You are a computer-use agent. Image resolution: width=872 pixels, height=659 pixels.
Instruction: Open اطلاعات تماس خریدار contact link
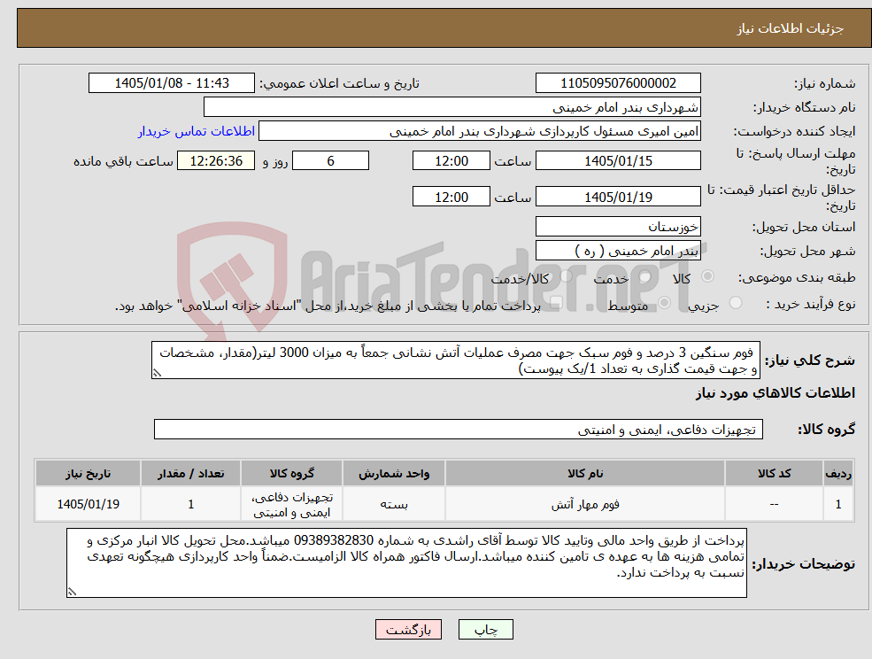pyautogui.click(x=197, y=131)
